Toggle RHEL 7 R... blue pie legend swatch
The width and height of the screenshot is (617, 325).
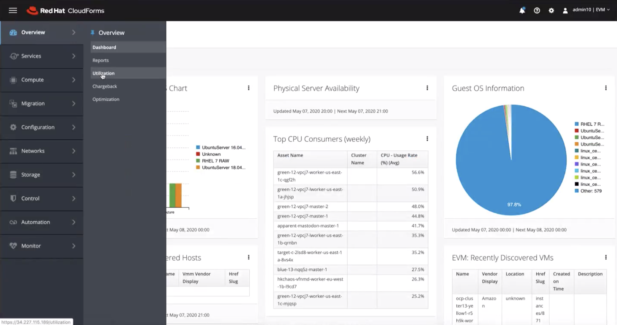[577, 124]
